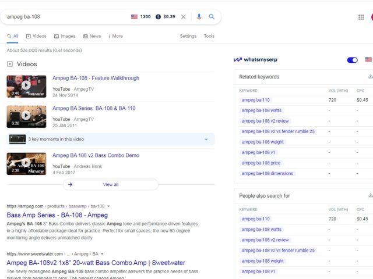This screenshot has height=279, width=373.
Task: Click ampeg ba-108 v1 in Related keywords
Action: (x=258, y=152)
